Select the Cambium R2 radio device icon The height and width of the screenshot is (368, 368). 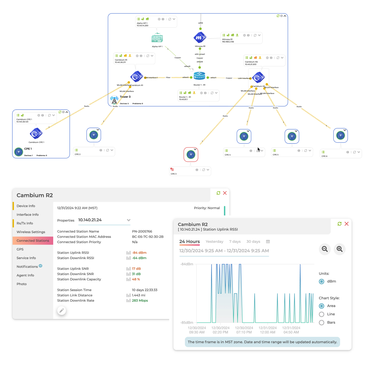(258, 77)
